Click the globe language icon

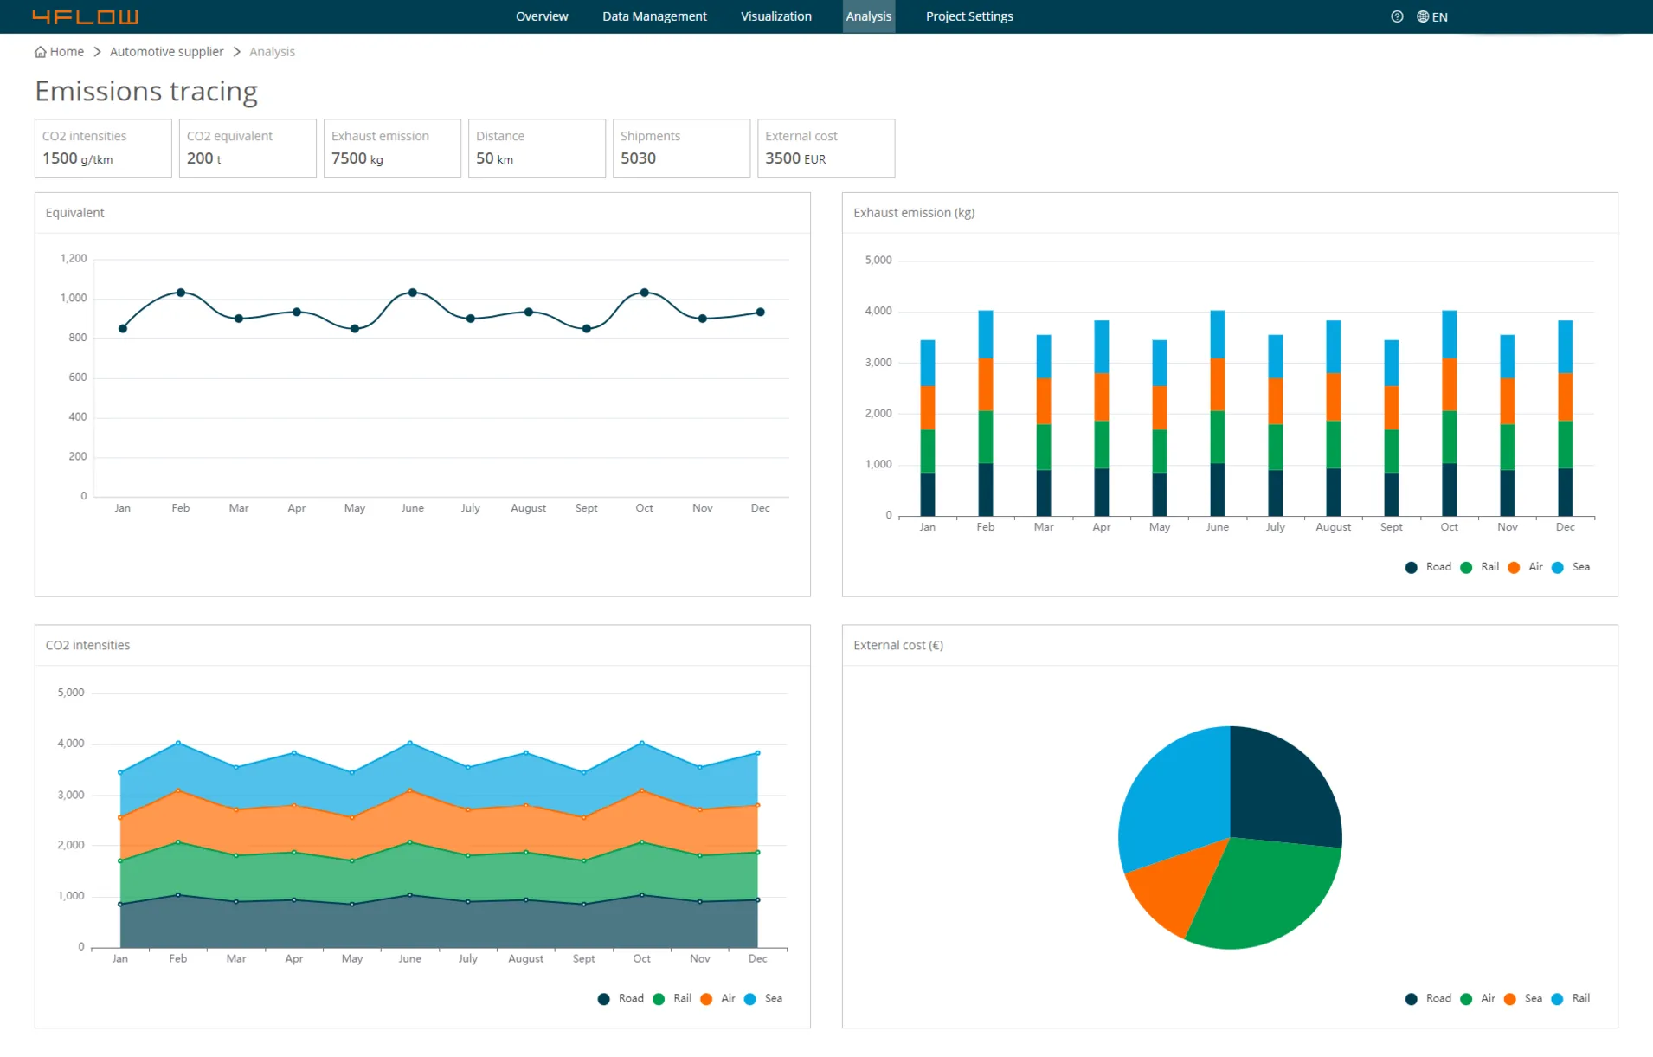(x=1421, y=16)
